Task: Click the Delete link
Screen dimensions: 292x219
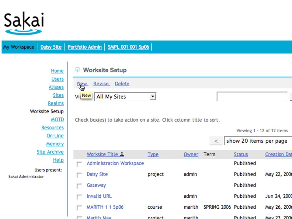Action: pyautogui.click(x=122, y=83)
